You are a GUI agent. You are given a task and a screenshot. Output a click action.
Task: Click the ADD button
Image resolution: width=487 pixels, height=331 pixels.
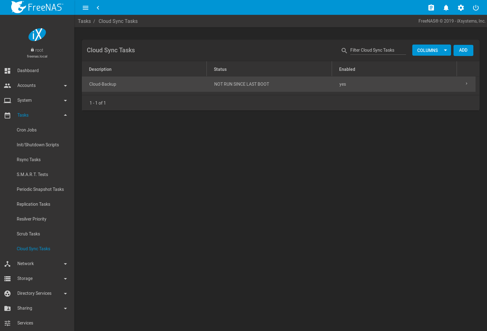pyautogui.click(x=463, y=50)
